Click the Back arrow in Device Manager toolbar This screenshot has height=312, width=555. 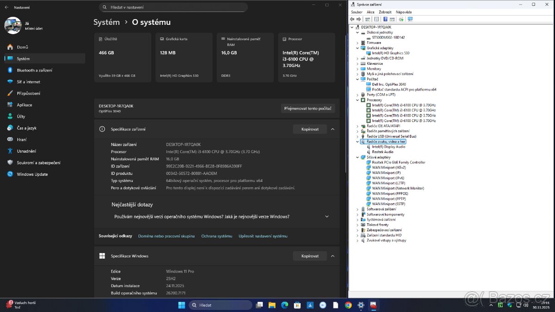351,19
